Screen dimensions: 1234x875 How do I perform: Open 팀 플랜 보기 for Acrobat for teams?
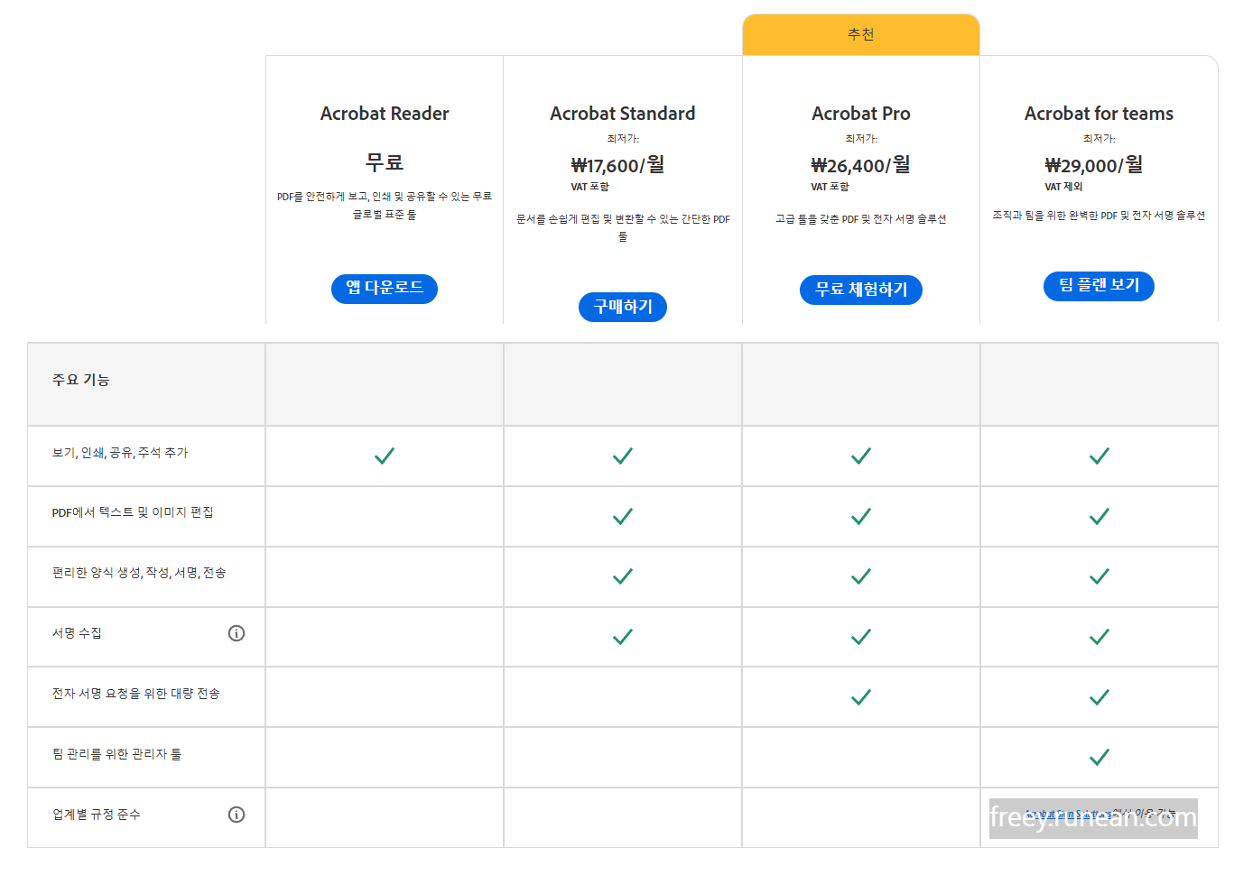click(1099, 286)
